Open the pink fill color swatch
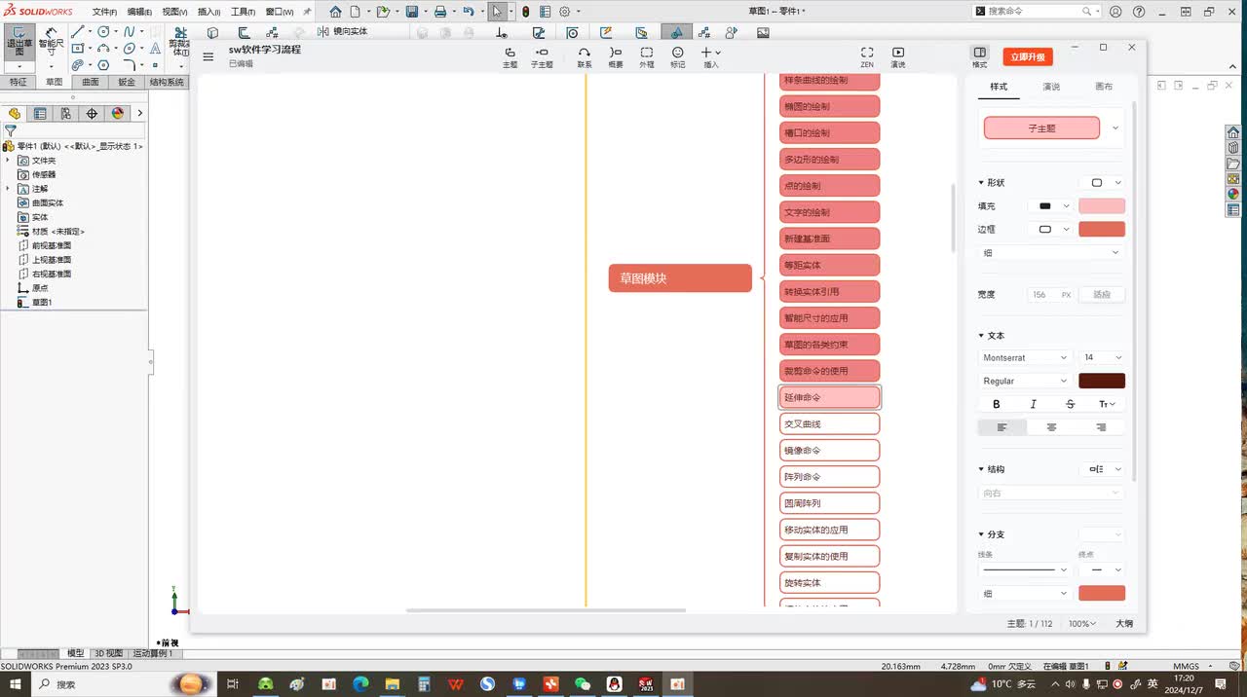The height and width of the screenshot is (697, 1247). 1102,206
